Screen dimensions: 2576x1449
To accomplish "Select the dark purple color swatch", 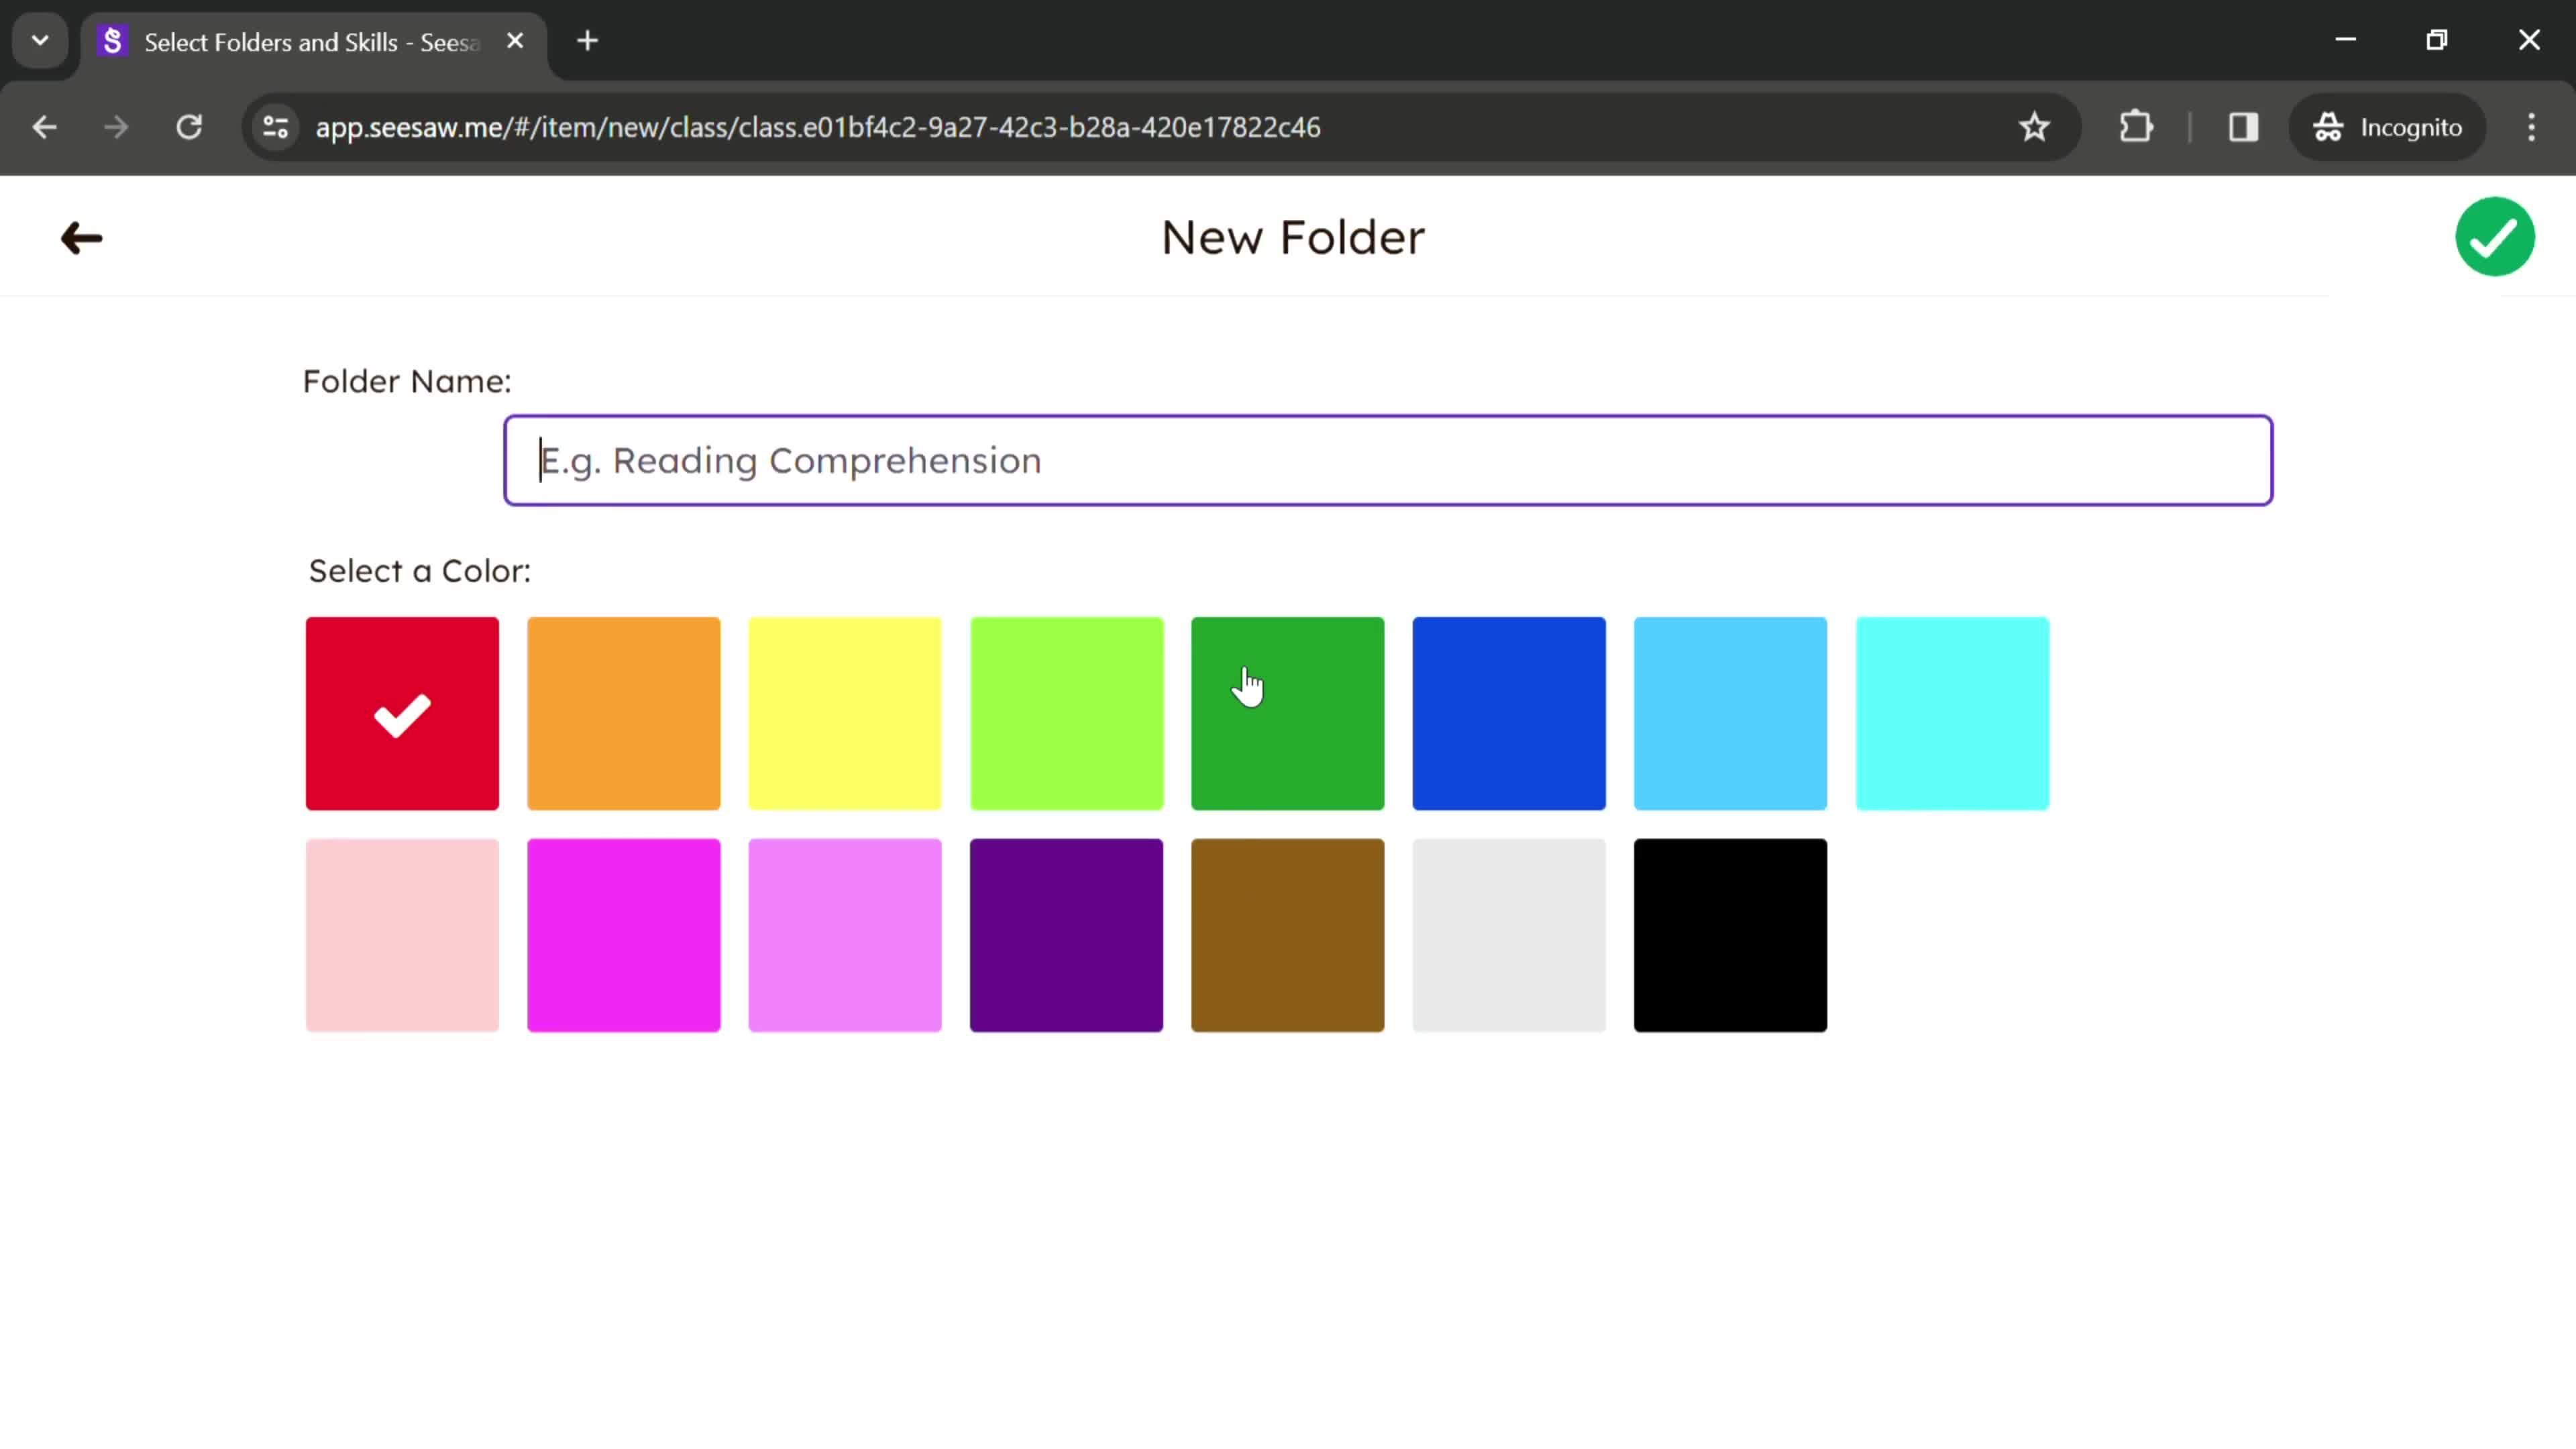I will pyautogui.click(x=1066, y=935).
